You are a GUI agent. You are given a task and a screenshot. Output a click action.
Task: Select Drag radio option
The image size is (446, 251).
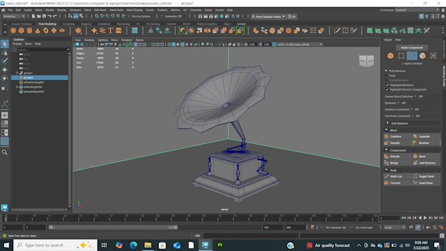click(x=386, y=75)
